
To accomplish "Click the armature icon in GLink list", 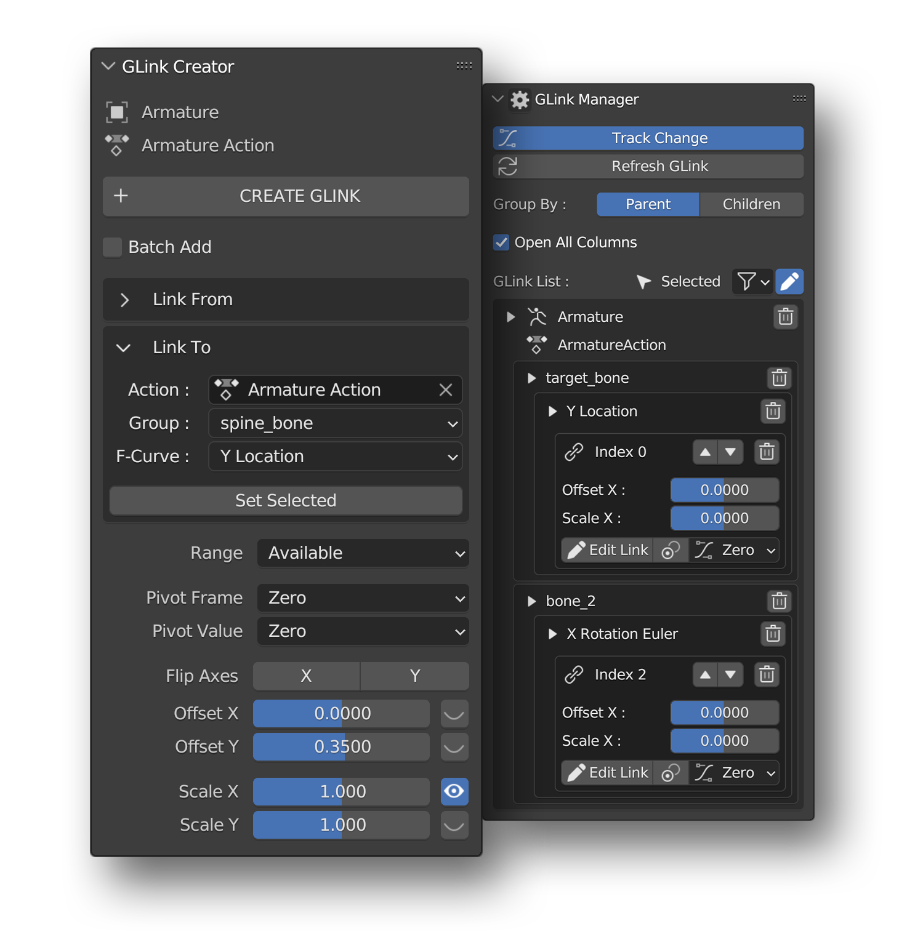I will 537,317.
